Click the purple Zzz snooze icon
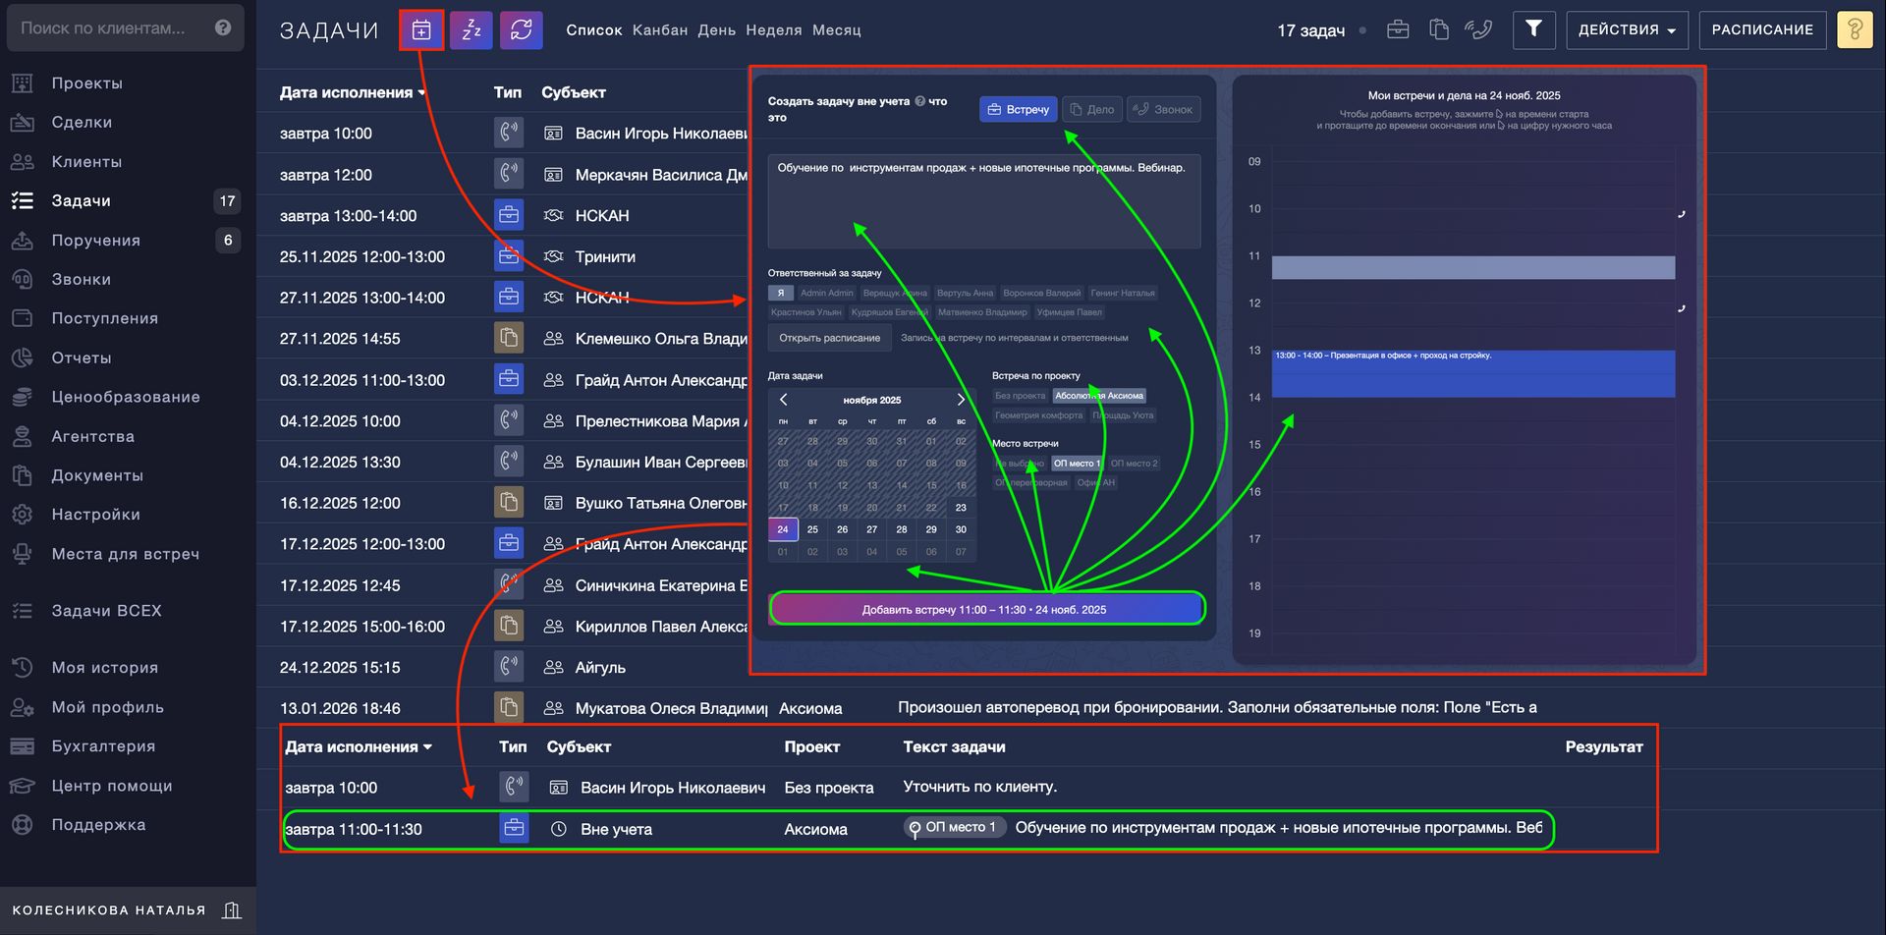1886x935 pixels. click(471, 30)
